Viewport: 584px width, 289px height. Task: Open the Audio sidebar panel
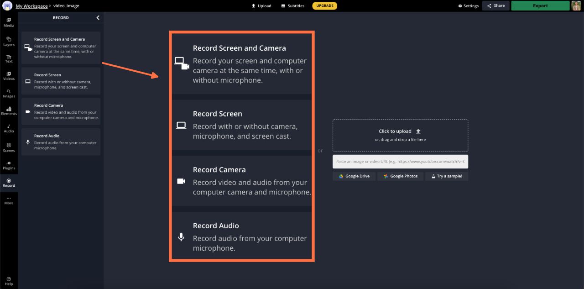coord(9,128)
